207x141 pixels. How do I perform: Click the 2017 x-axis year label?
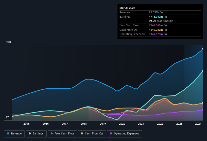pyautogui.click(x=65, y=124)
